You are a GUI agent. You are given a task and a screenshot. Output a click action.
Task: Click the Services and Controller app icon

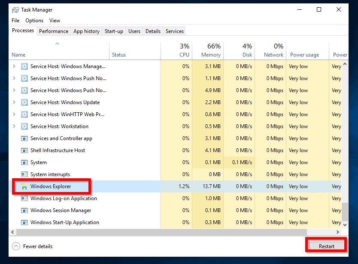tap(24, 138)
